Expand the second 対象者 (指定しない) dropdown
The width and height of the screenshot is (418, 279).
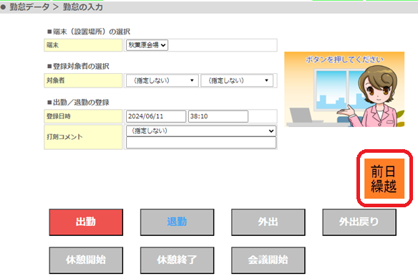[x=237, y=80]
